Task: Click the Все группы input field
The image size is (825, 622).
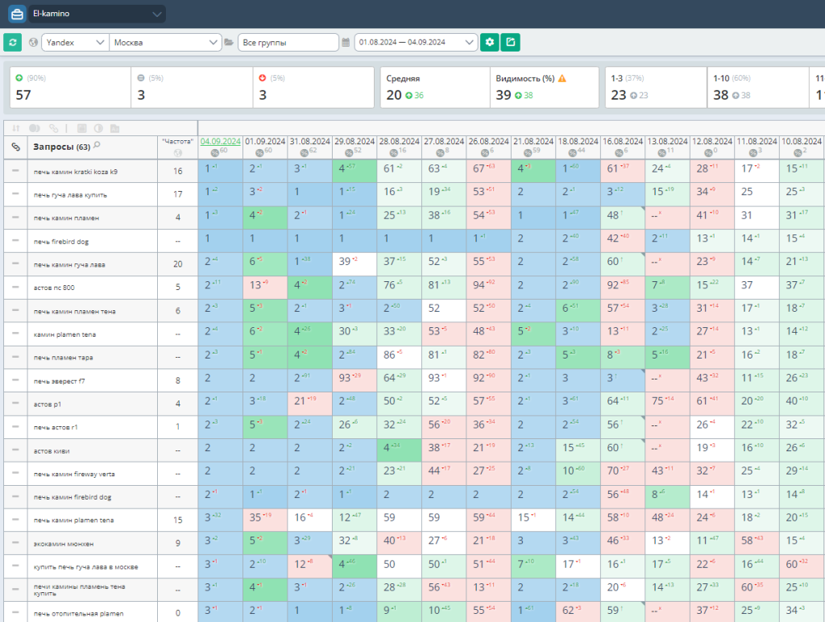Action: click(288, 43)
